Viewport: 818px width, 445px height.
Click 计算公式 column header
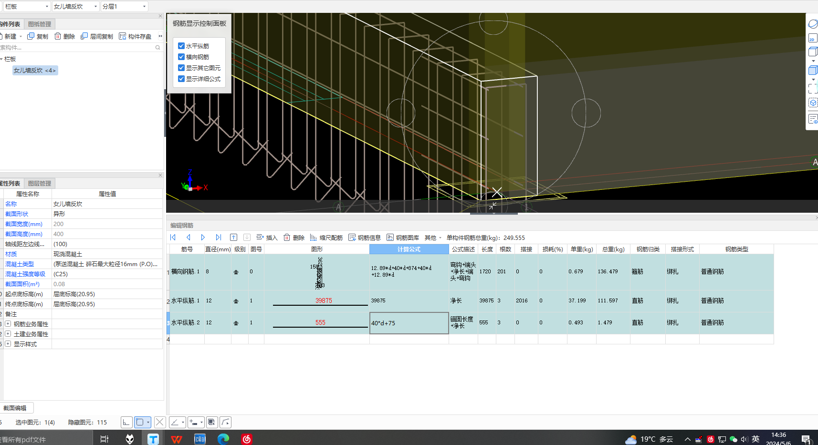[x=409, y=249]
